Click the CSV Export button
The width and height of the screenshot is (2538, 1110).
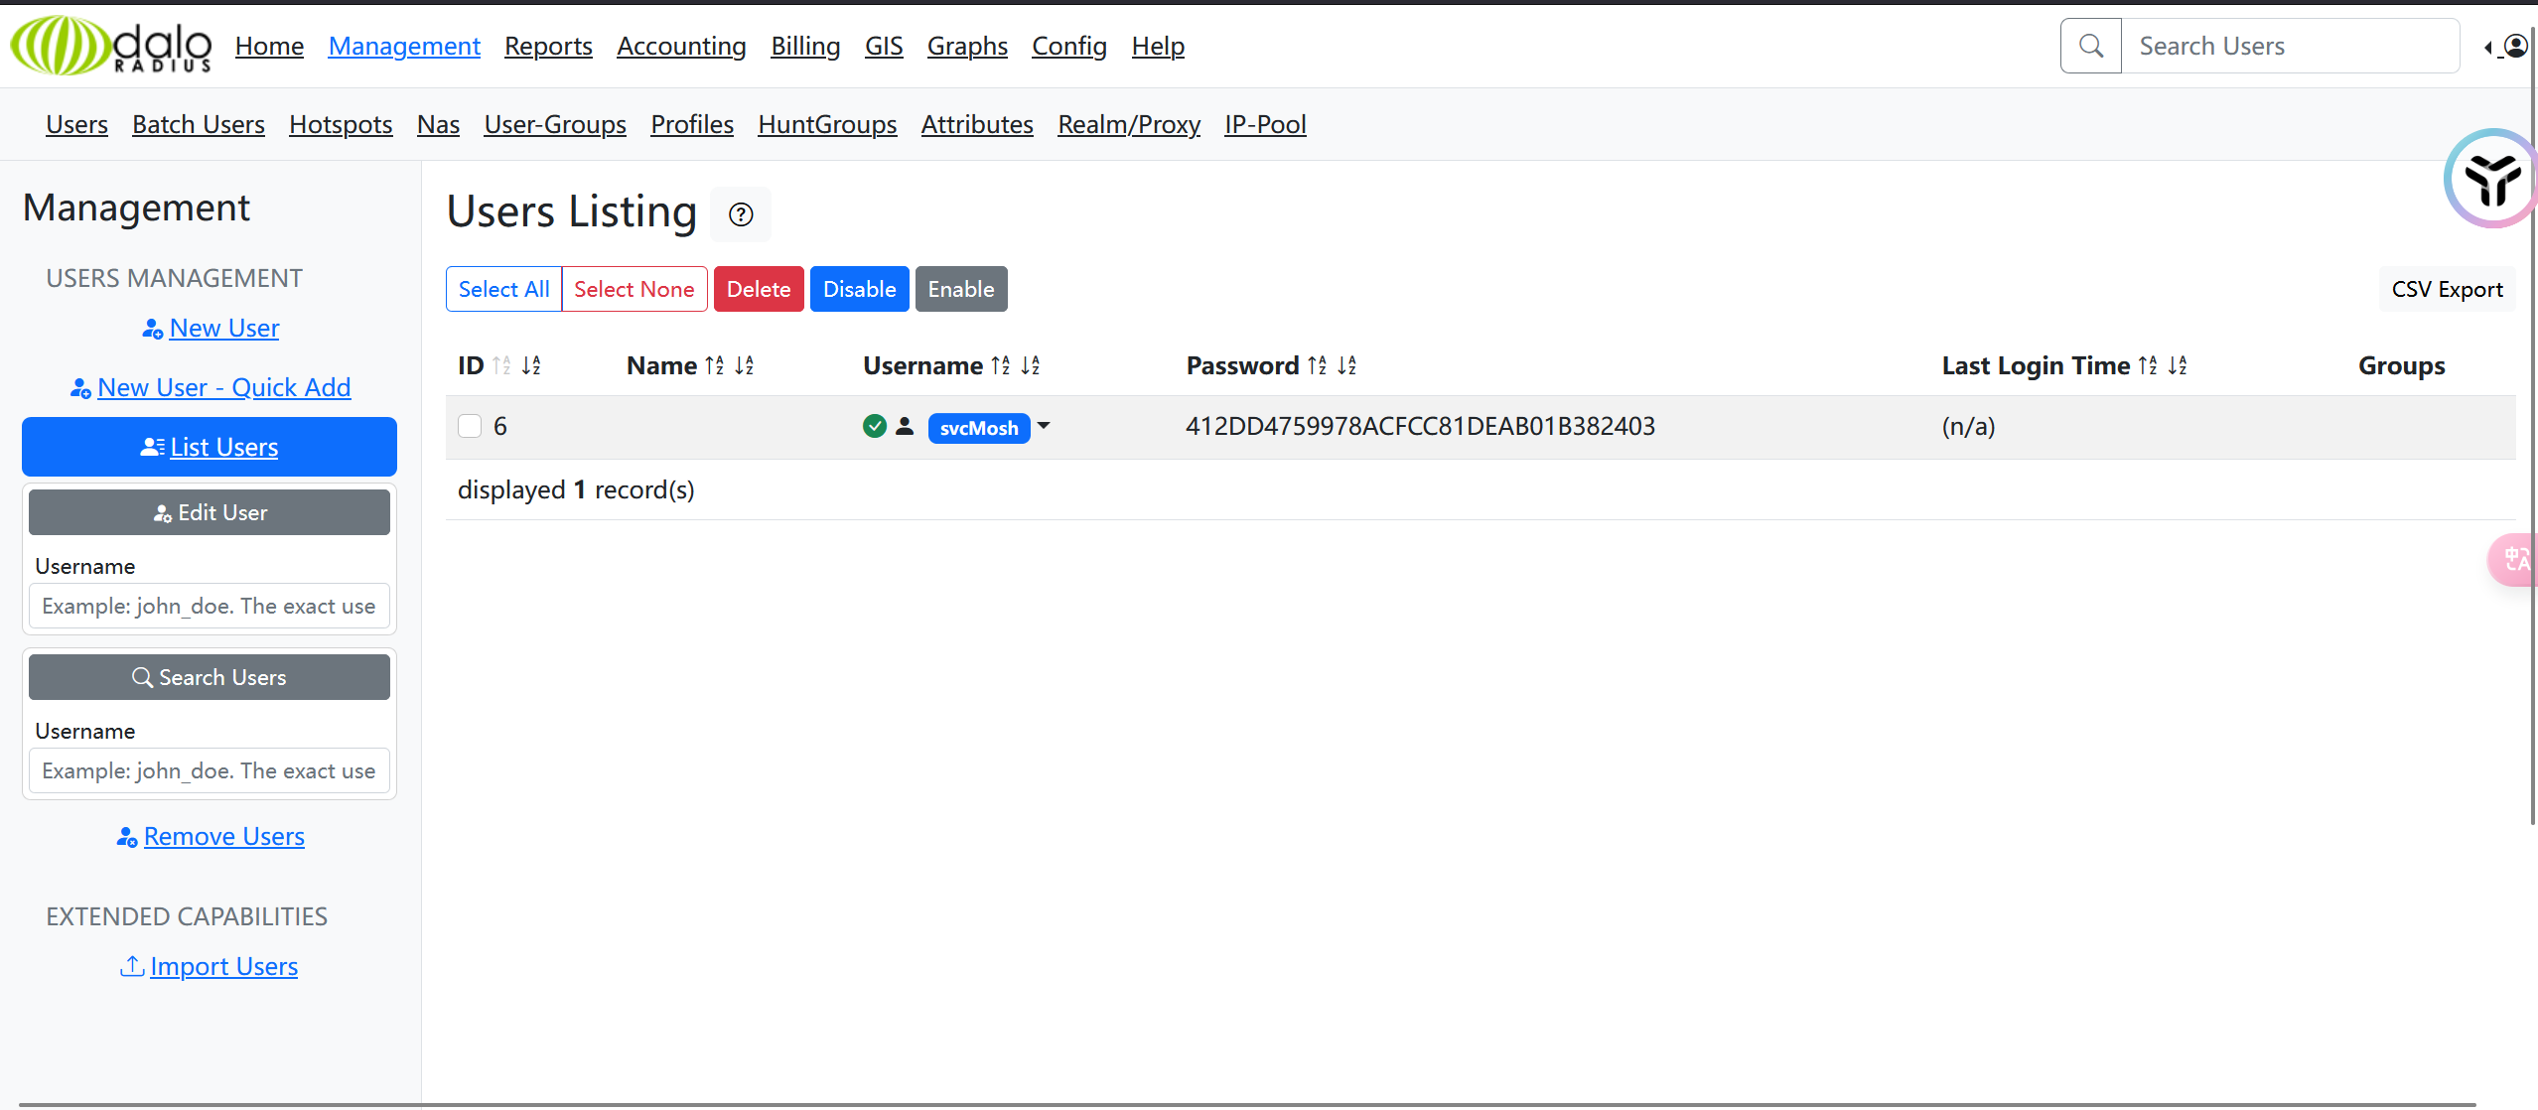(x=2447, y=289)
